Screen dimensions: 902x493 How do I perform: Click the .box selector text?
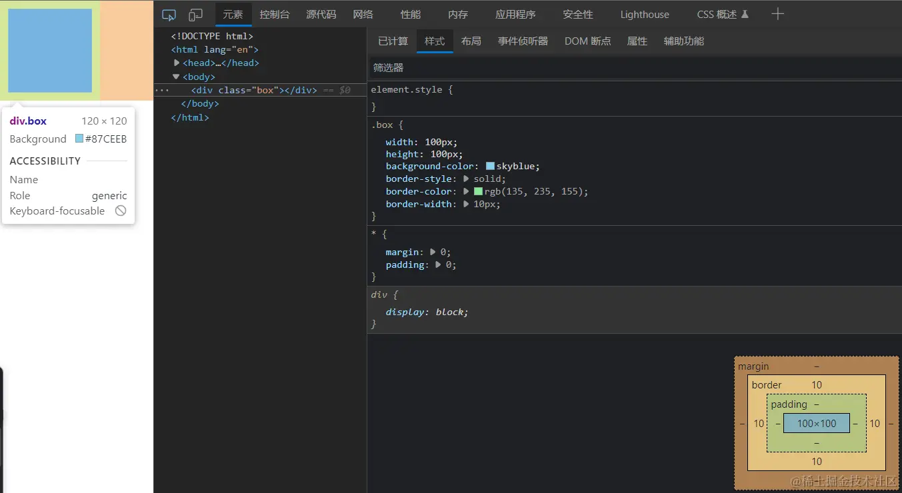(x=382, y=125)
